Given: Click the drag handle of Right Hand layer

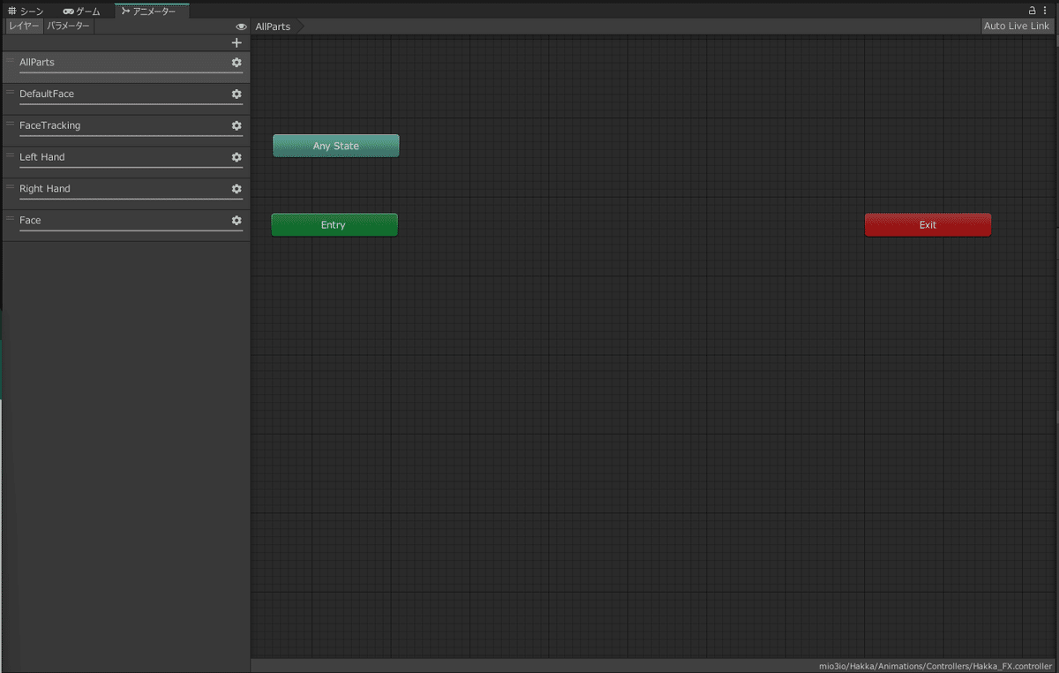Looking at the screenshot, I should pos(11,188).
